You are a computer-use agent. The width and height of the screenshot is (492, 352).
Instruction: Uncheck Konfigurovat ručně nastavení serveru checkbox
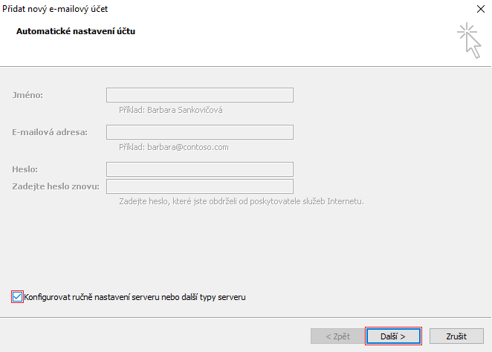click(17, 296)
